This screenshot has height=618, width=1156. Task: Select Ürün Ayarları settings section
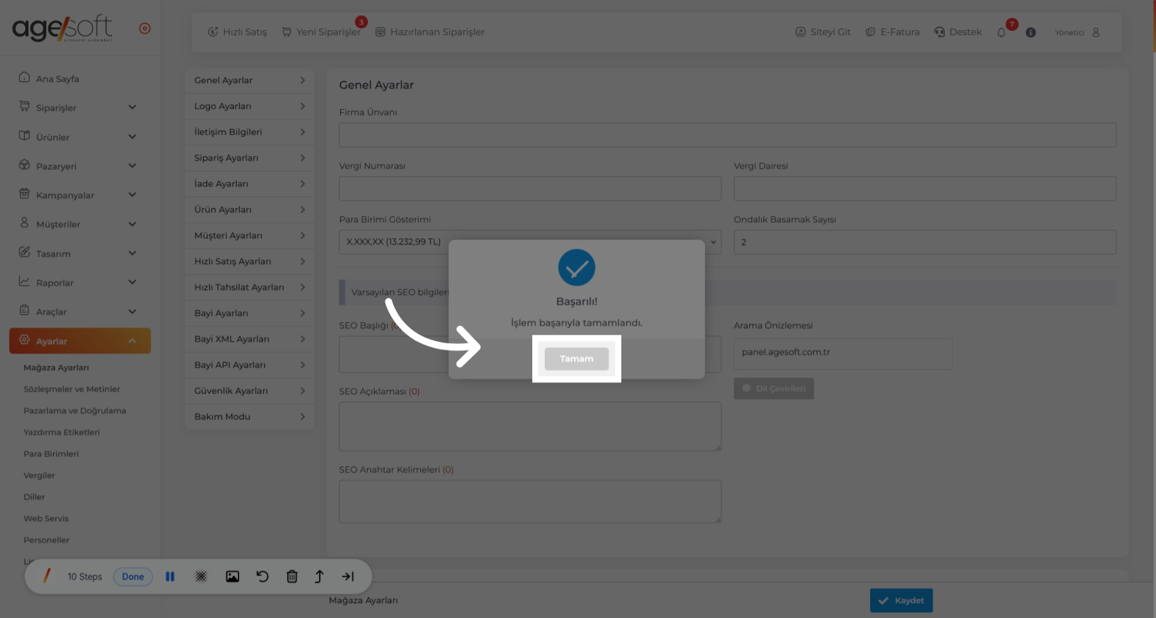click(249, 209)
